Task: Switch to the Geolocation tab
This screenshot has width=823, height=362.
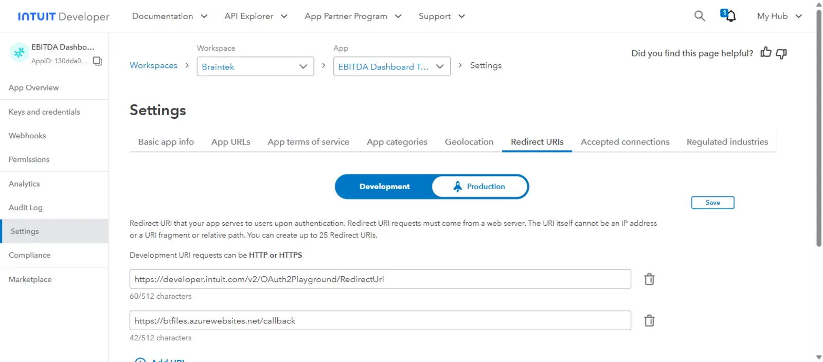Action: point(469,142)
